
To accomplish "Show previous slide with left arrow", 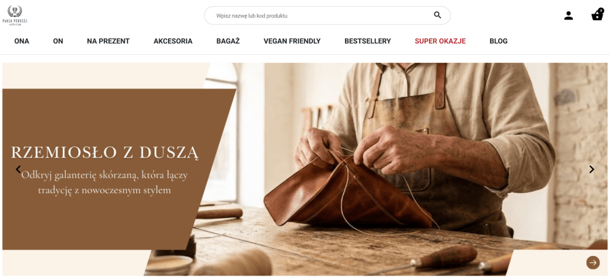I will (18, 169).
